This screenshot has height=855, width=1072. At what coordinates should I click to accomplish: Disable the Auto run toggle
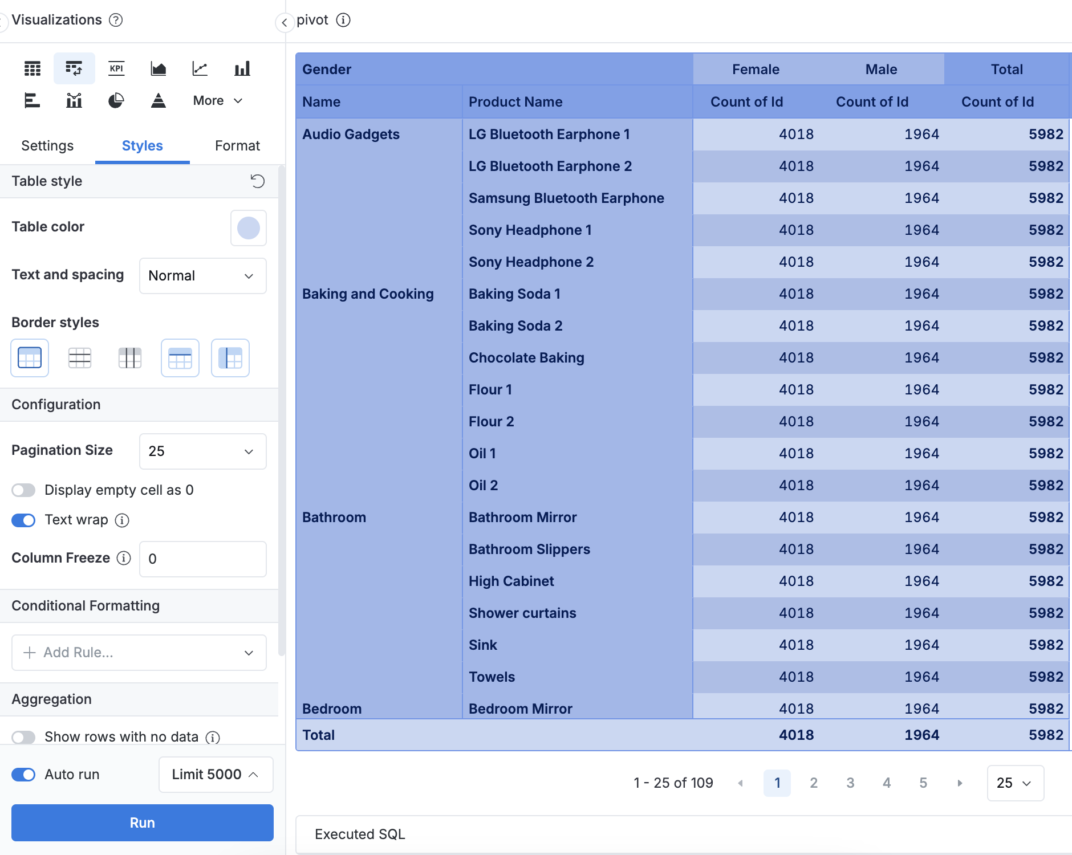(x=23, y=775)
